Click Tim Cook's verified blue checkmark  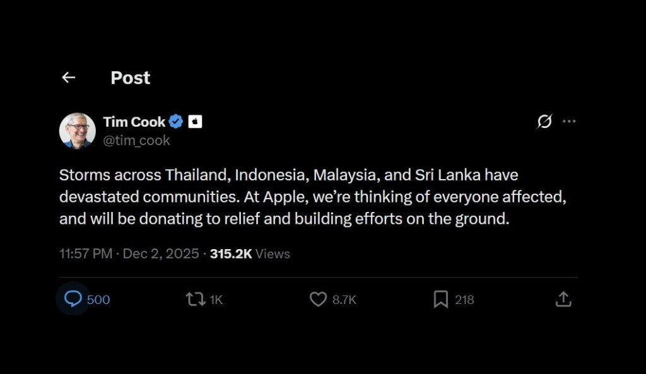(x=175, y=121)
